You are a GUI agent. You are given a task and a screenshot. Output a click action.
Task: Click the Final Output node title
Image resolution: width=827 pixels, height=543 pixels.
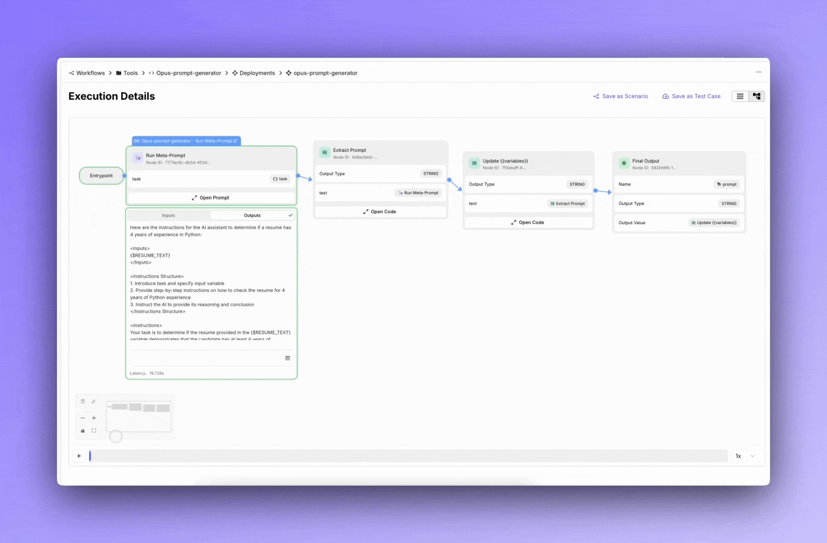[x=645, y=161]
